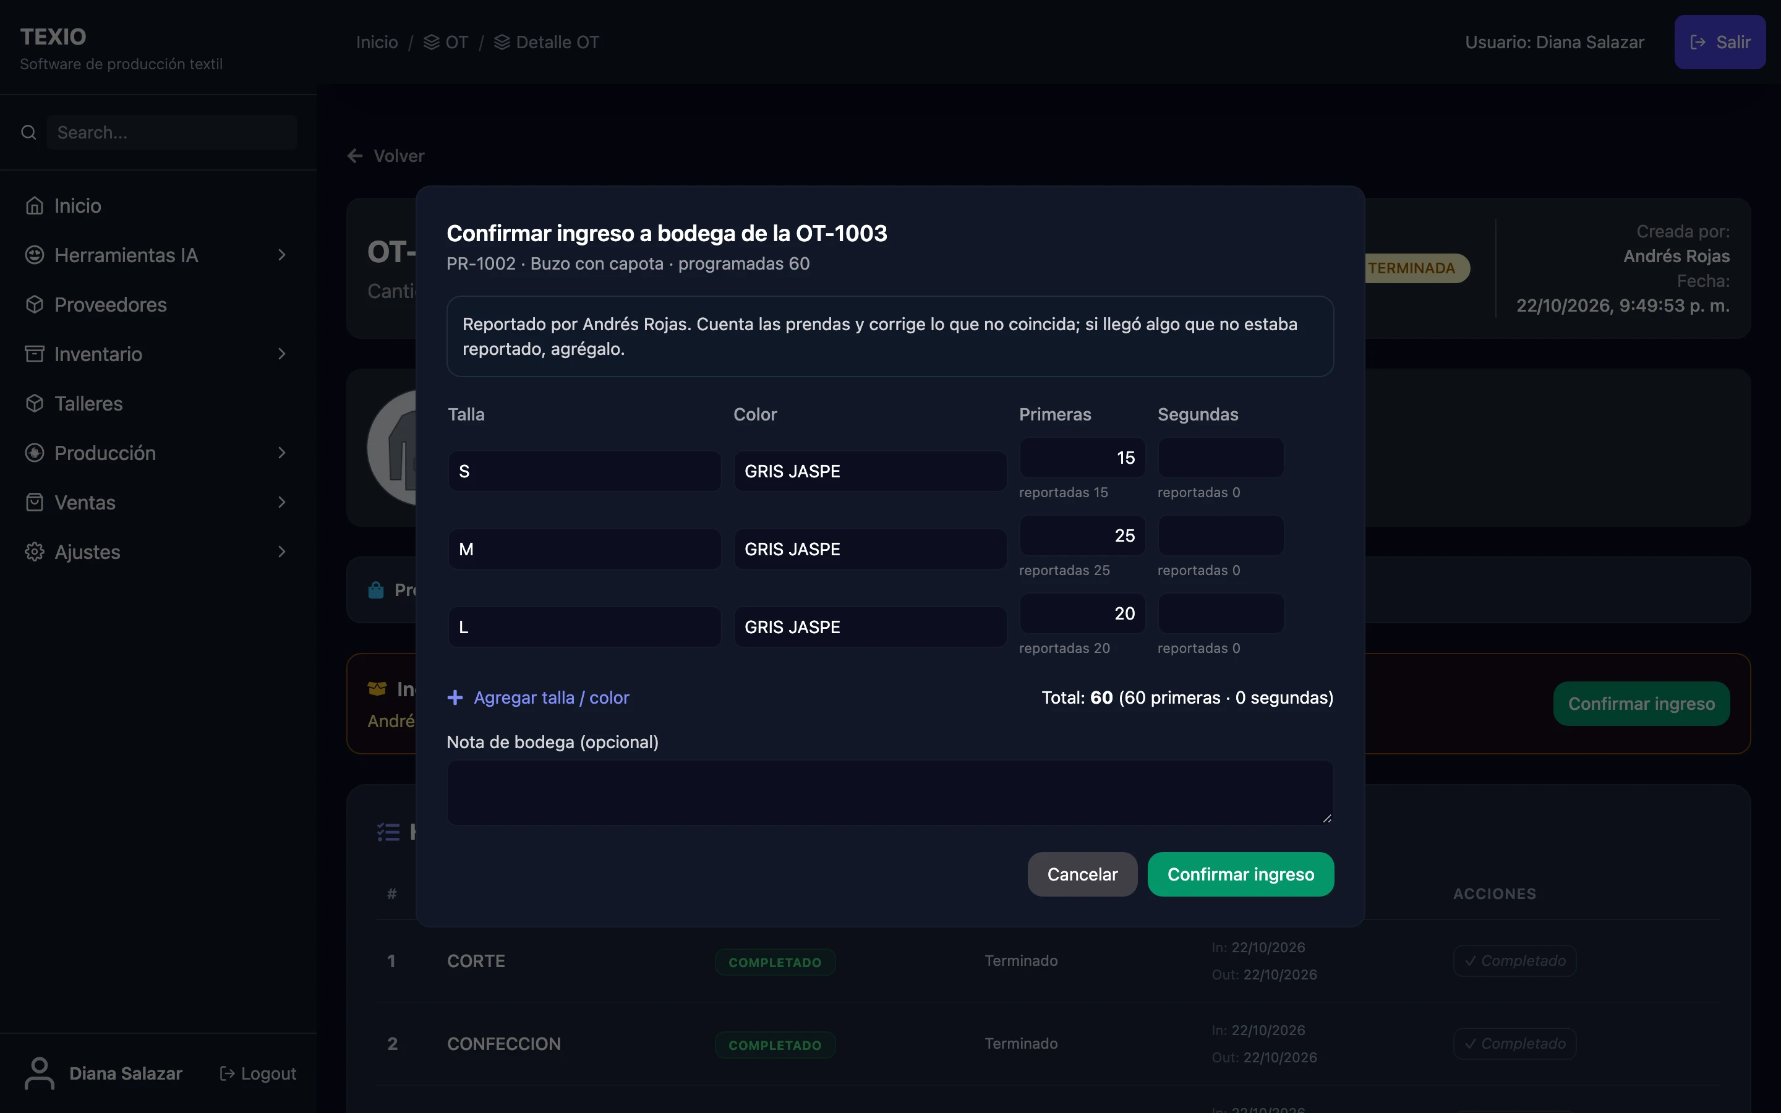This screenshot has width=1781, height=1113.
Task: Confirm ingreso with the green dialog button
Action: (x=1241, y=874)
